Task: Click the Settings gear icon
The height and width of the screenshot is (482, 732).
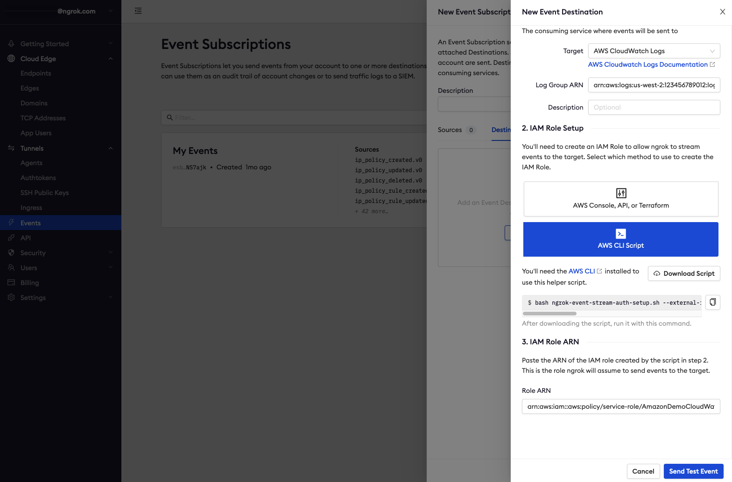Action: 11,297
